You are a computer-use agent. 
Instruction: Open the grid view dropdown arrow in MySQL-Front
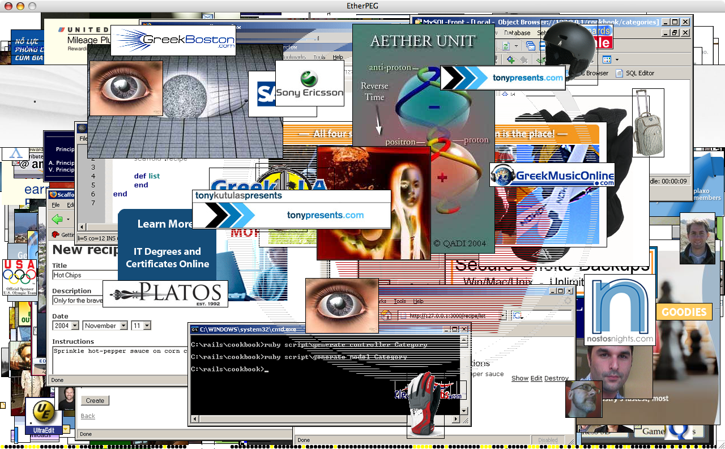pyautogui.click(x=616, y=60)
